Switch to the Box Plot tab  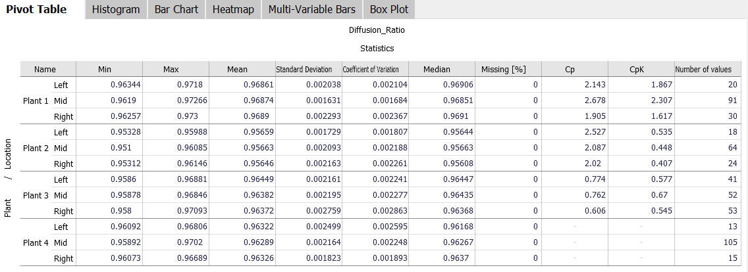tap(388, 10)
